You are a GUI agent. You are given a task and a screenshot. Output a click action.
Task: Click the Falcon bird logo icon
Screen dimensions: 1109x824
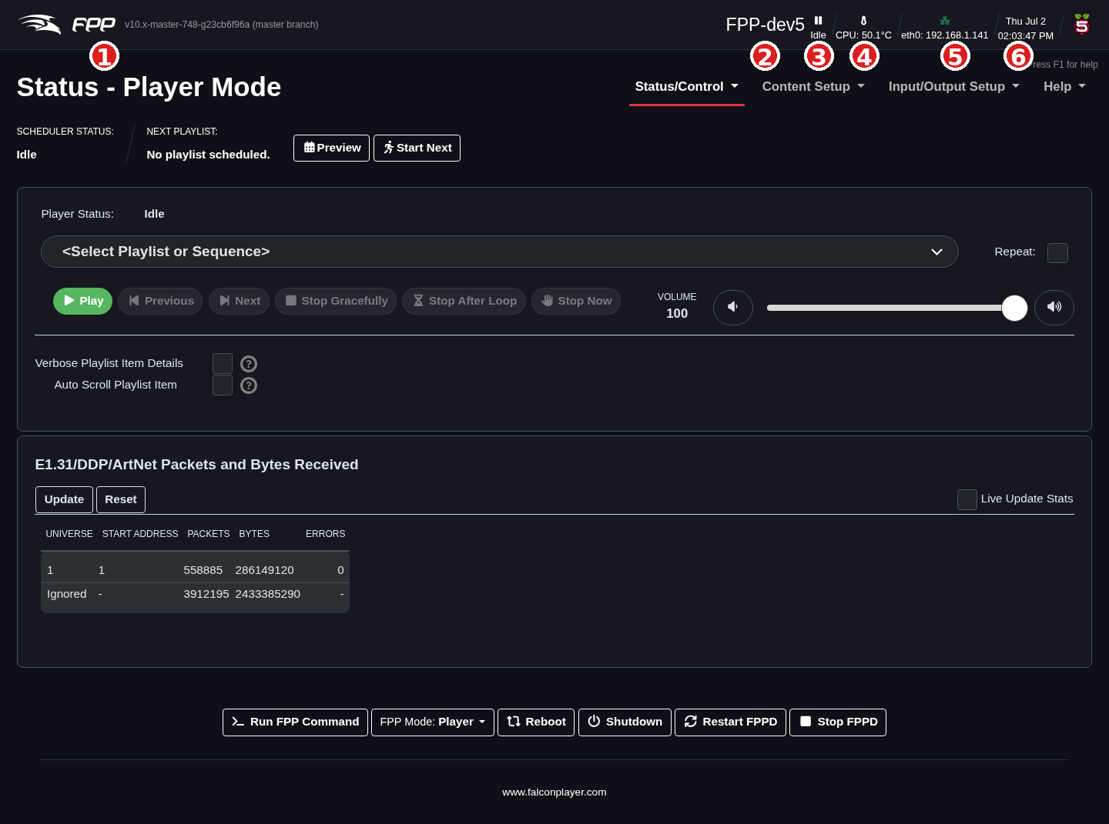click(39, 25)
